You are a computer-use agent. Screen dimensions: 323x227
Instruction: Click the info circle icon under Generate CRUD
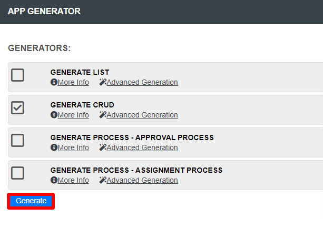pyautogui.click(x=54, y=115)
